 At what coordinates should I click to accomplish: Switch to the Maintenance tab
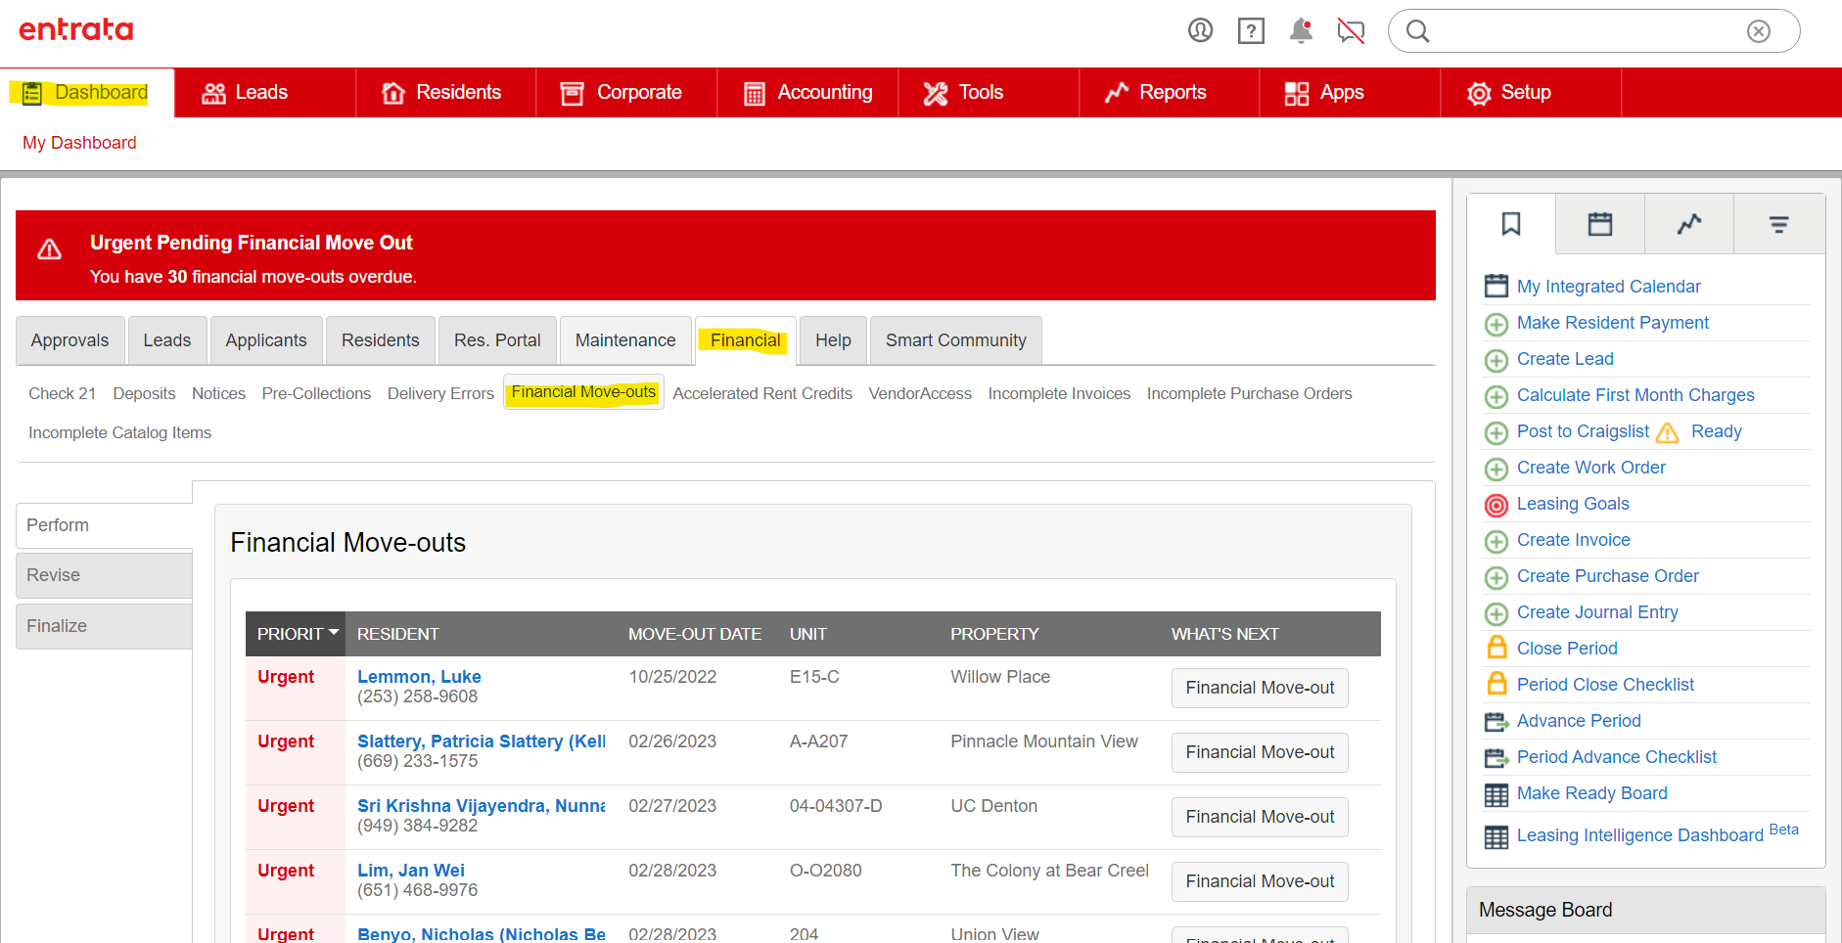(625, 340)
